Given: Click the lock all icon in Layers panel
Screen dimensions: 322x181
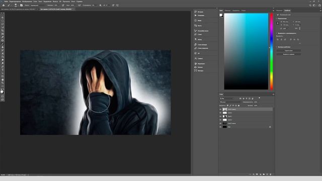Looking at the screenshot, I should pos(238,106).
